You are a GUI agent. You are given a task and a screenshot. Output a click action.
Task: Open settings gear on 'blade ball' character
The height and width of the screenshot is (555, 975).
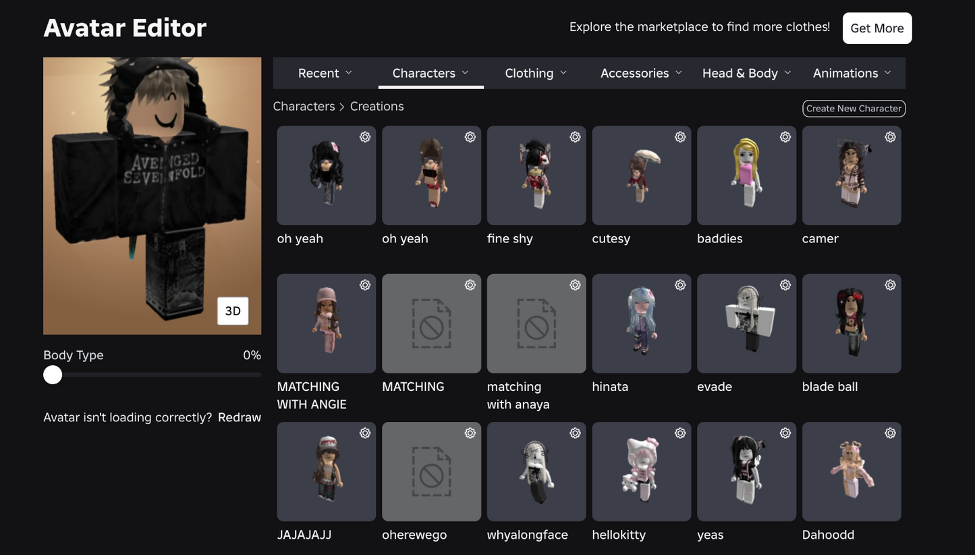(889, 284)
